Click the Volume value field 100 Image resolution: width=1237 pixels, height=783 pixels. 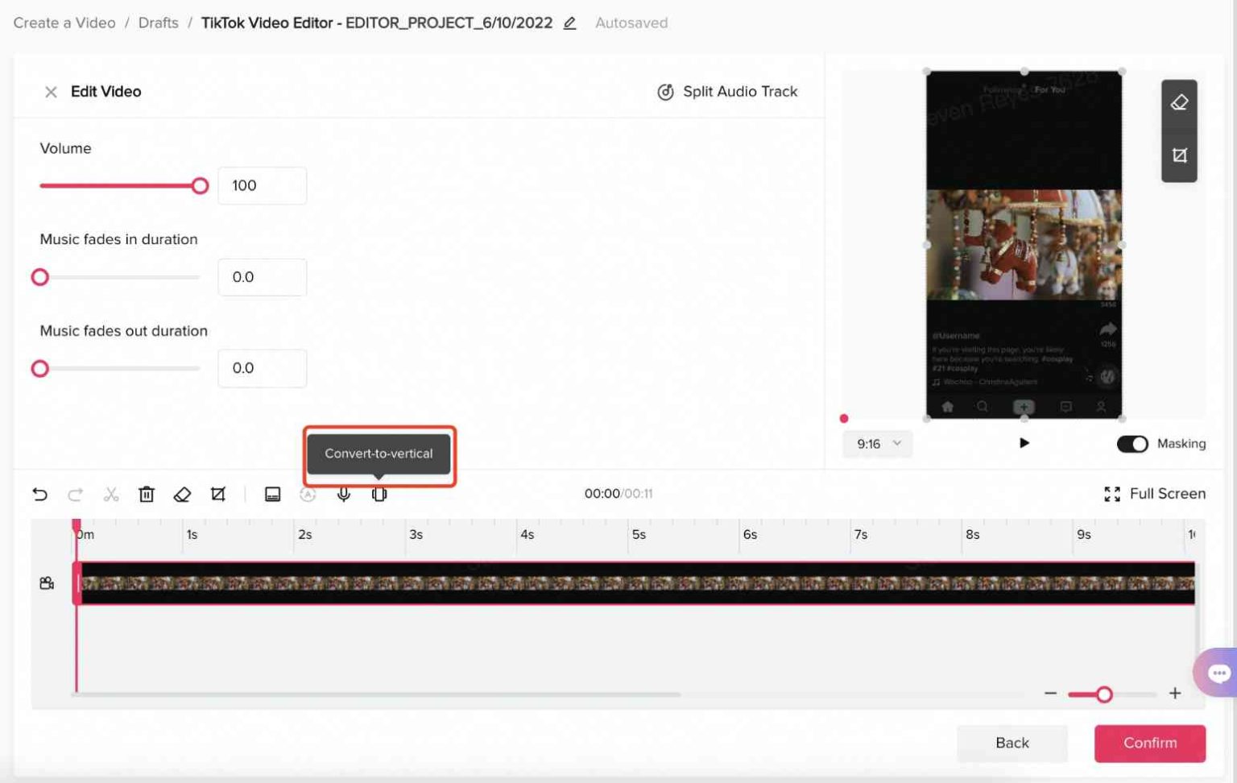(262, 185)
